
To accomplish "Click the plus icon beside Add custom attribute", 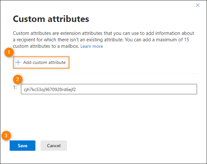I will pos(18,62).
